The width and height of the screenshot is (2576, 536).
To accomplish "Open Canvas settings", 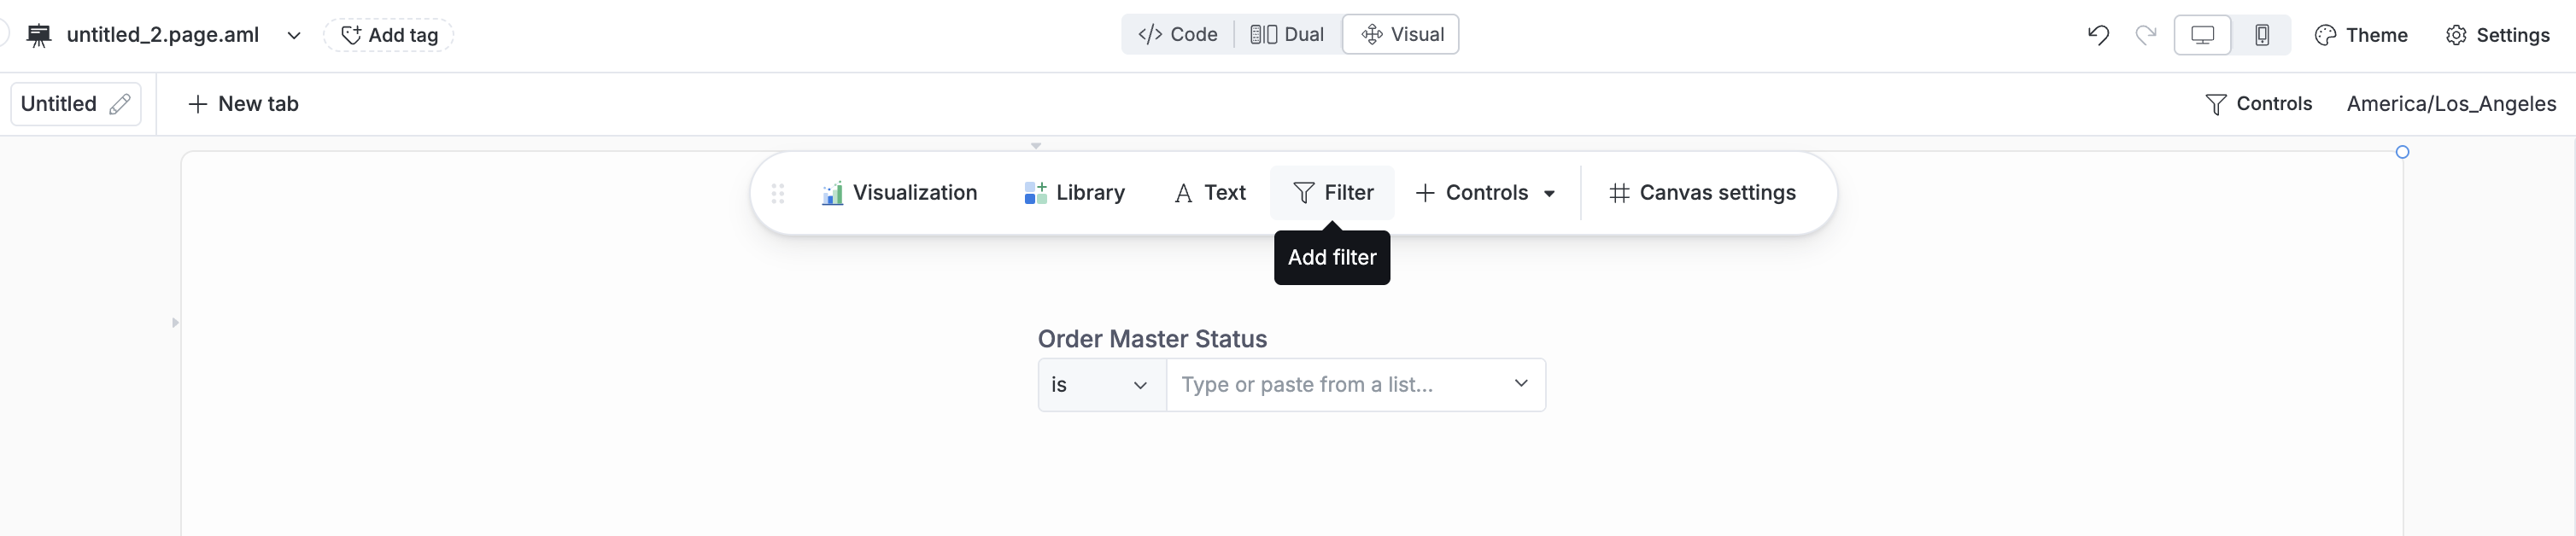I will pyautogui.click(x=1702, y=193).
